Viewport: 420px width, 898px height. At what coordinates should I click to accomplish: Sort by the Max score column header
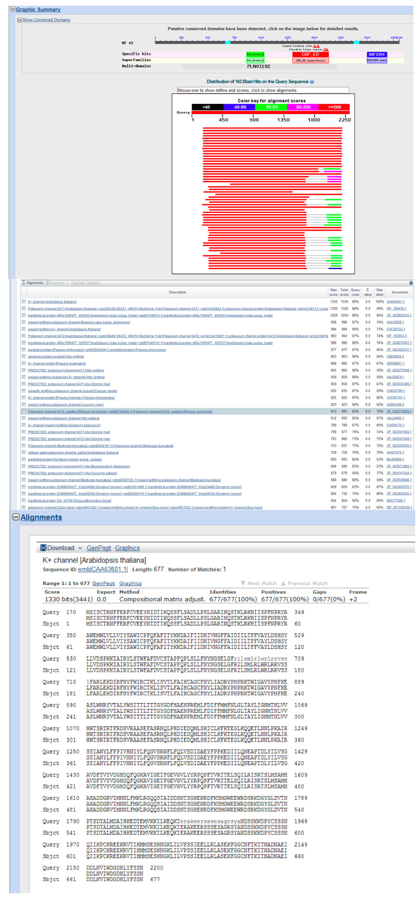(x=333, y=292)
